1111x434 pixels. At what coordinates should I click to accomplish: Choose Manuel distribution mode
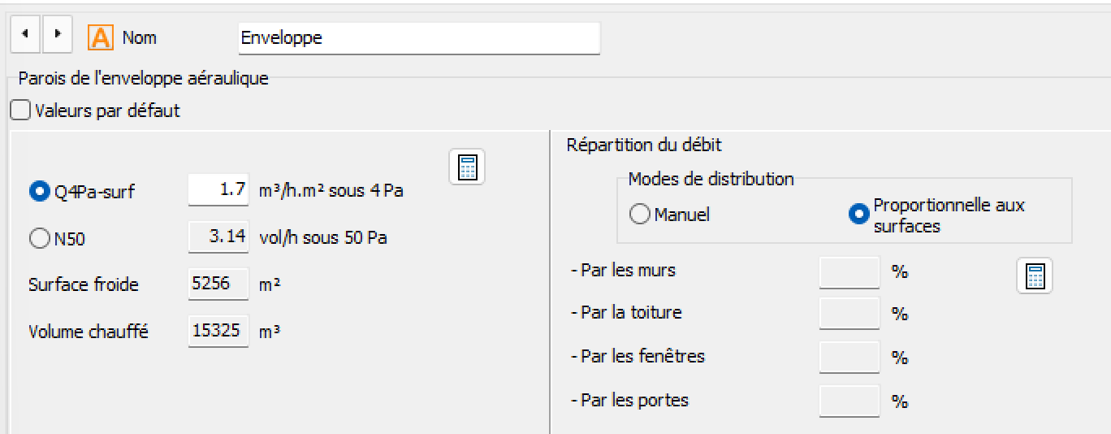(x=640, y=215)
